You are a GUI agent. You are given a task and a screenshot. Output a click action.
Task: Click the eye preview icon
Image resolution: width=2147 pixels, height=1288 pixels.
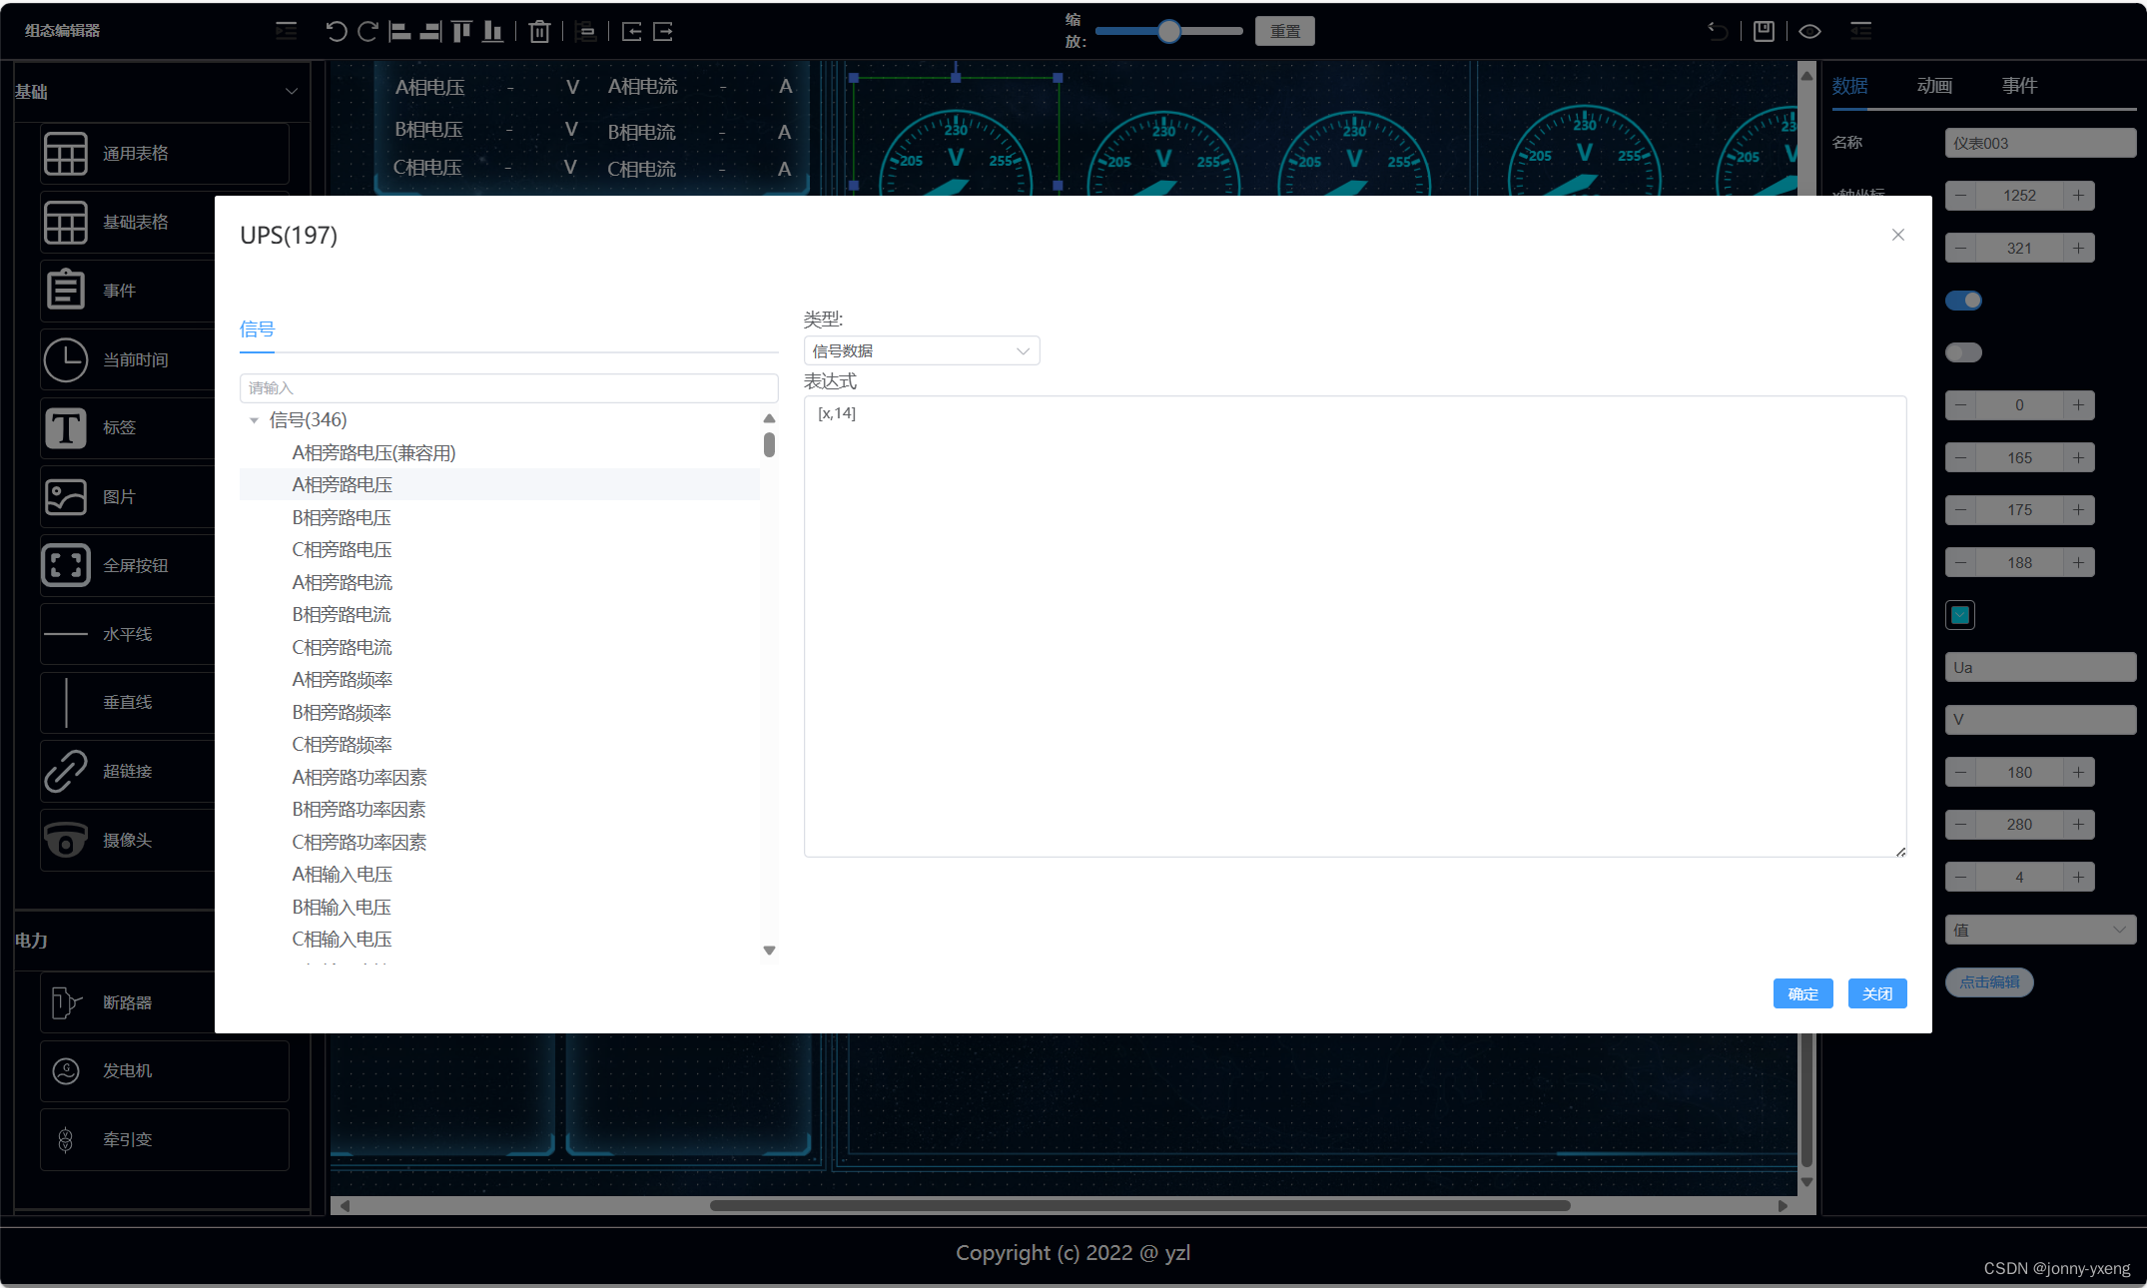click(1809, 32)
